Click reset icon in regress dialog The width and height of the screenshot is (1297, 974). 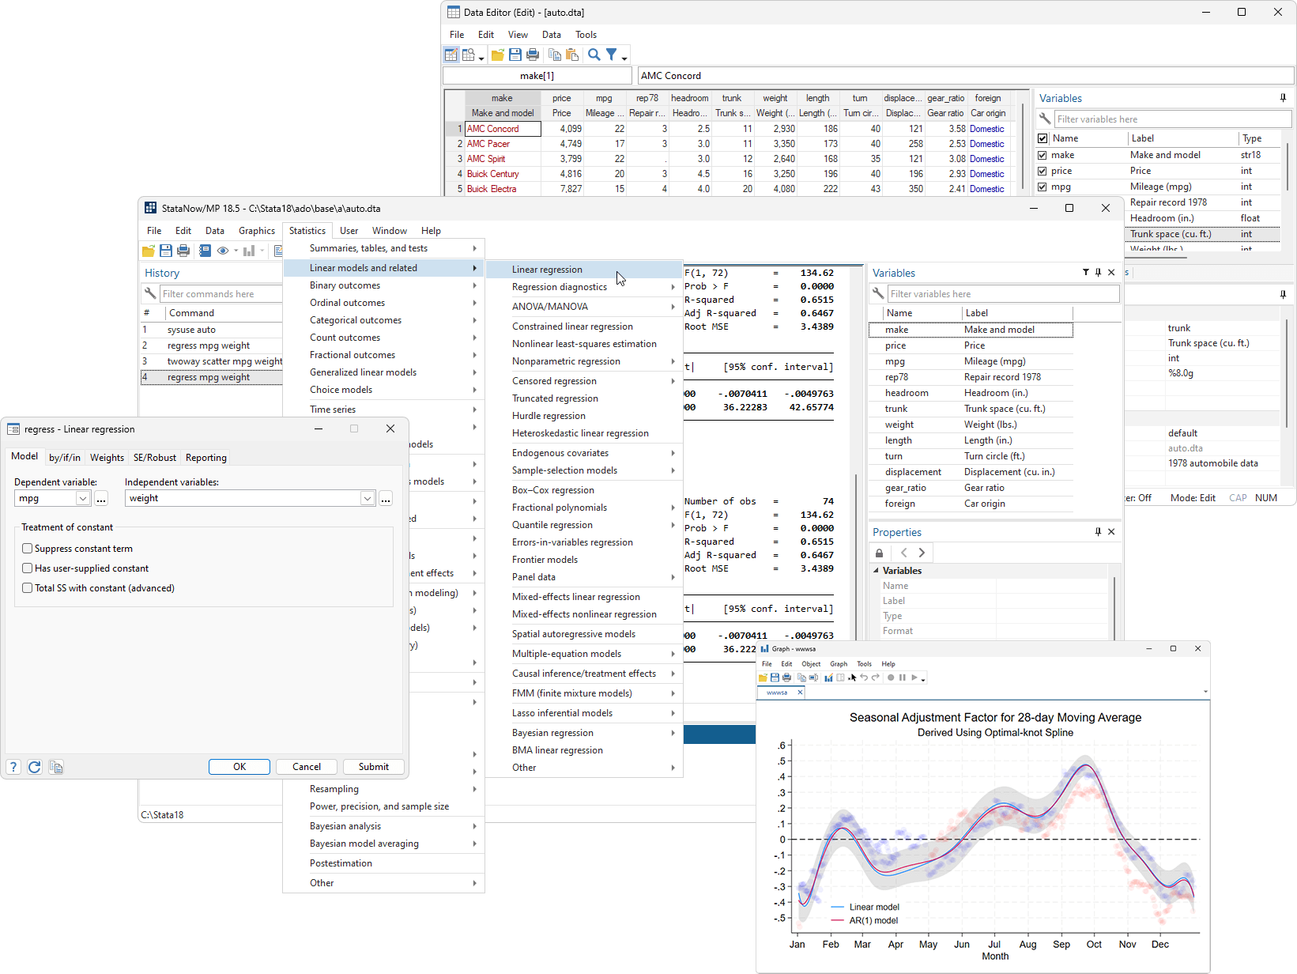(35, 767)
